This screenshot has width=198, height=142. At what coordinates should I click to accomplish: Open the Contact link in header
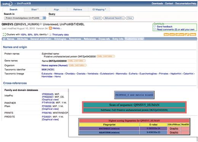[x=169, y=3]
